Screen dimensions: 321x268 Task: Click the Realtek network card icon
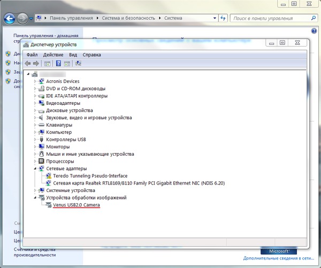tap(49, 183)
